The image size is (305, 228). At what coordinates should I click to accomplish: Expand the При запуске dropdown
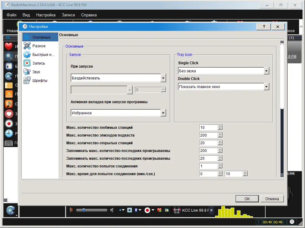[x=163, y=78]
